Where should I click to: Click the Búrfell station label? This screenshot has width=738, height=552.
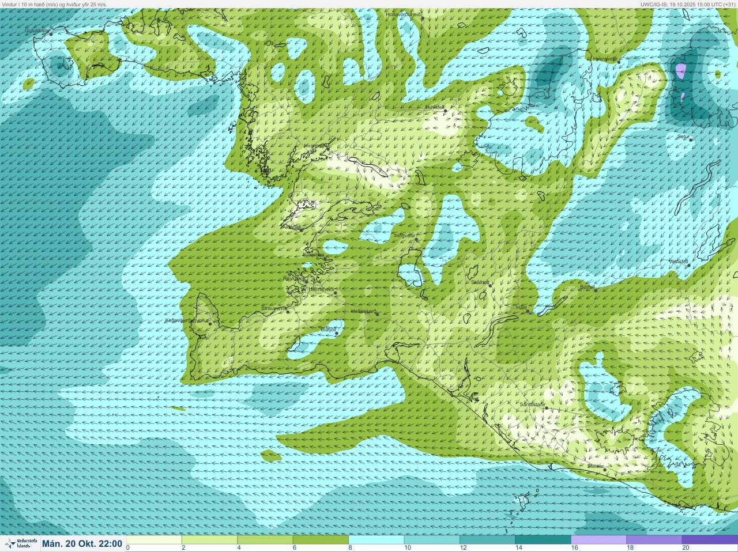click(x=587, y=287)
